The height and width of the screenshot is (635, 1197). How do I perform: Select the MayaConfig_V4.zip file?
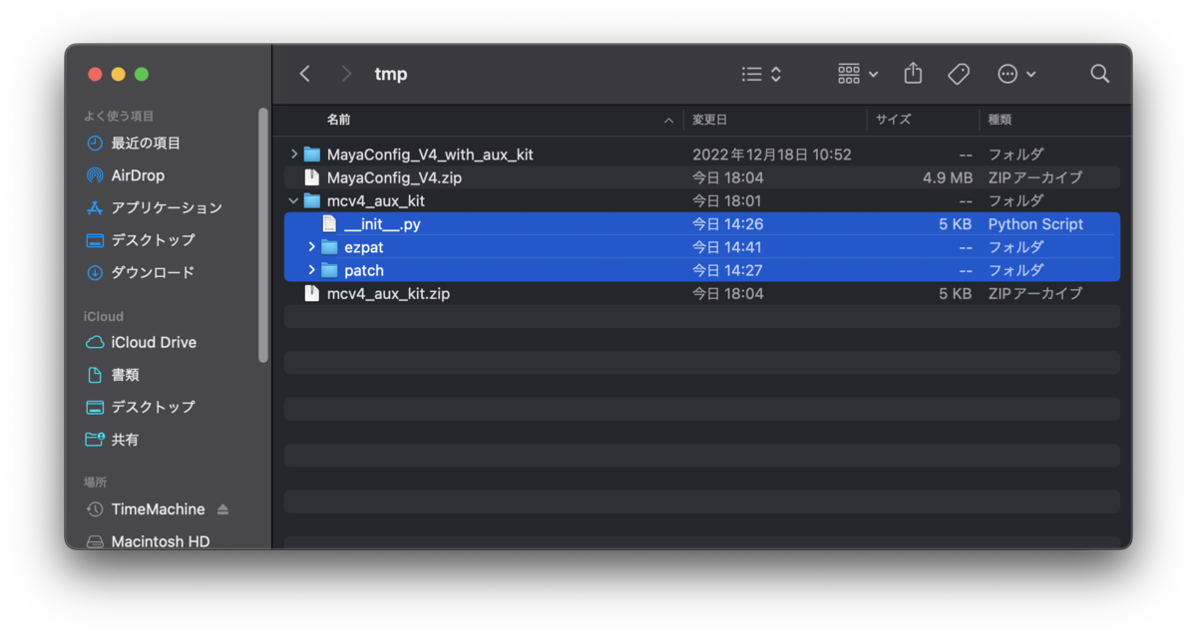click(x=702, y=177)
